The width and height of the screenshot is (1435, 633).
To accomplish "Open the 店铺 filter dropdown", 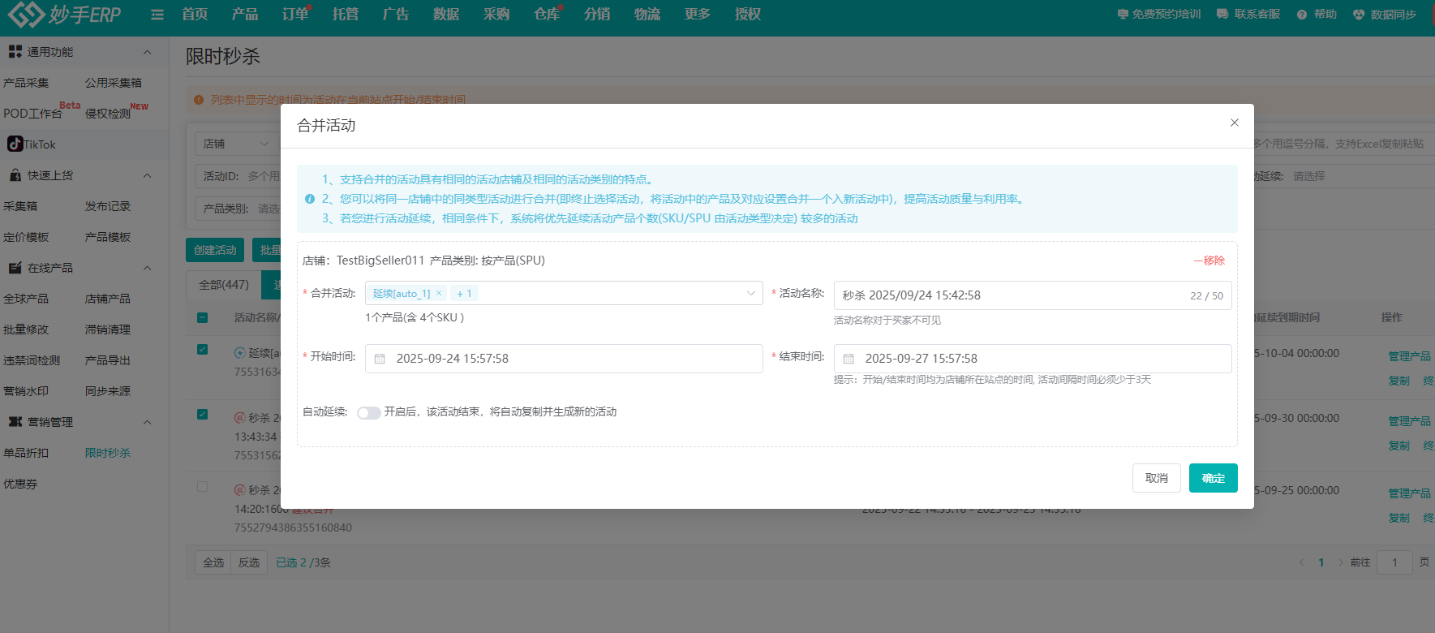I will [236, 144].
